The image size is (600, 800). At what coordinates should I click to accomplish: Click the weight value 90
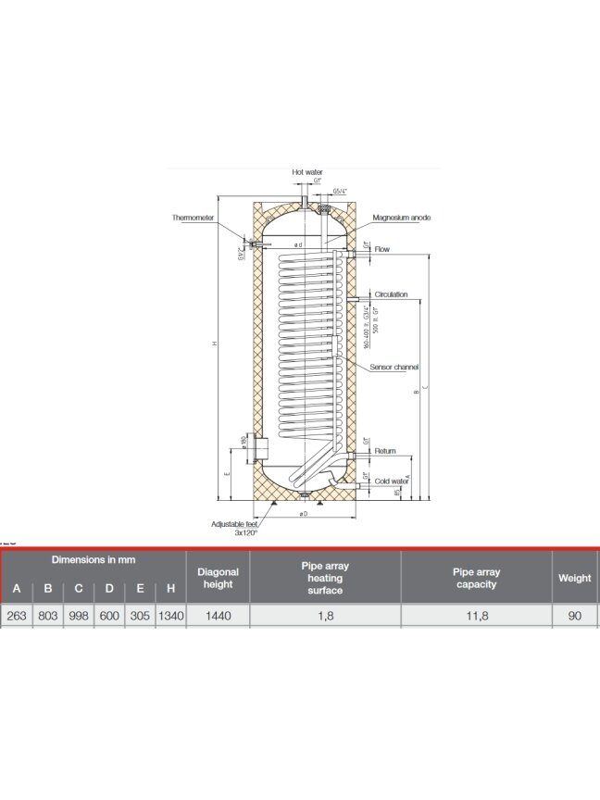click(x=574, y=616)
